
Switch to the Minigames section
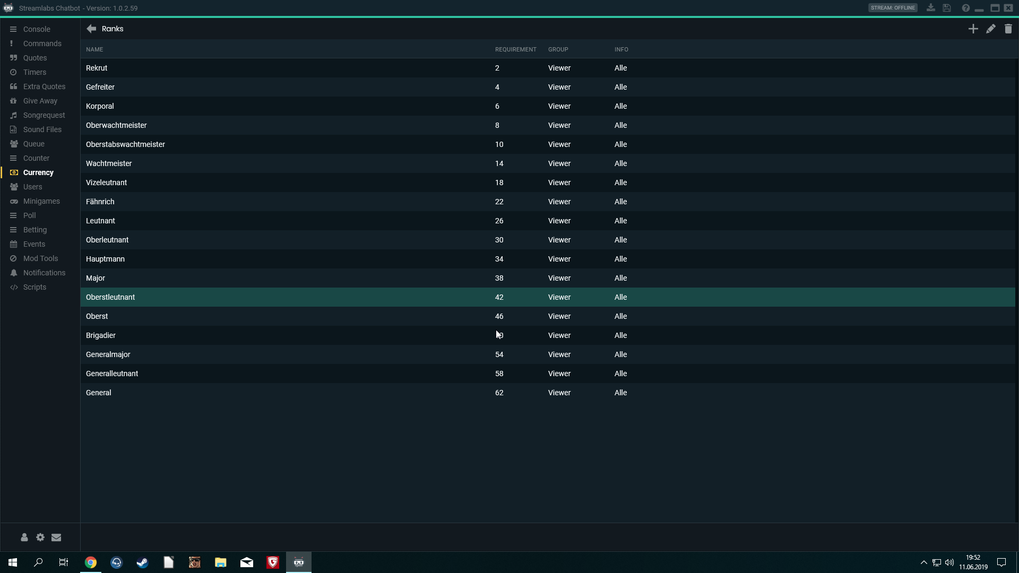click(41, 201)
